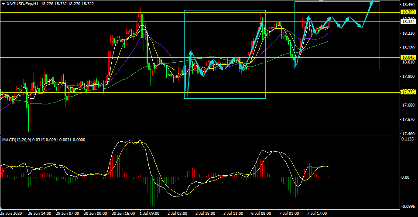418x217 pixels.
Task: Click the 25 Jun 2020 date label
Action: pyautogui.click(x=11, y=214)
